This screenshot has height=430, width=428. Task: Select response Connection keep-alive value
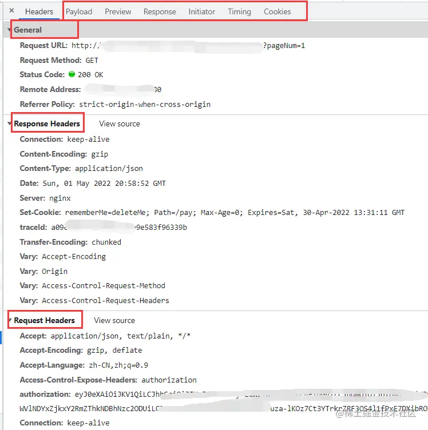88,140
